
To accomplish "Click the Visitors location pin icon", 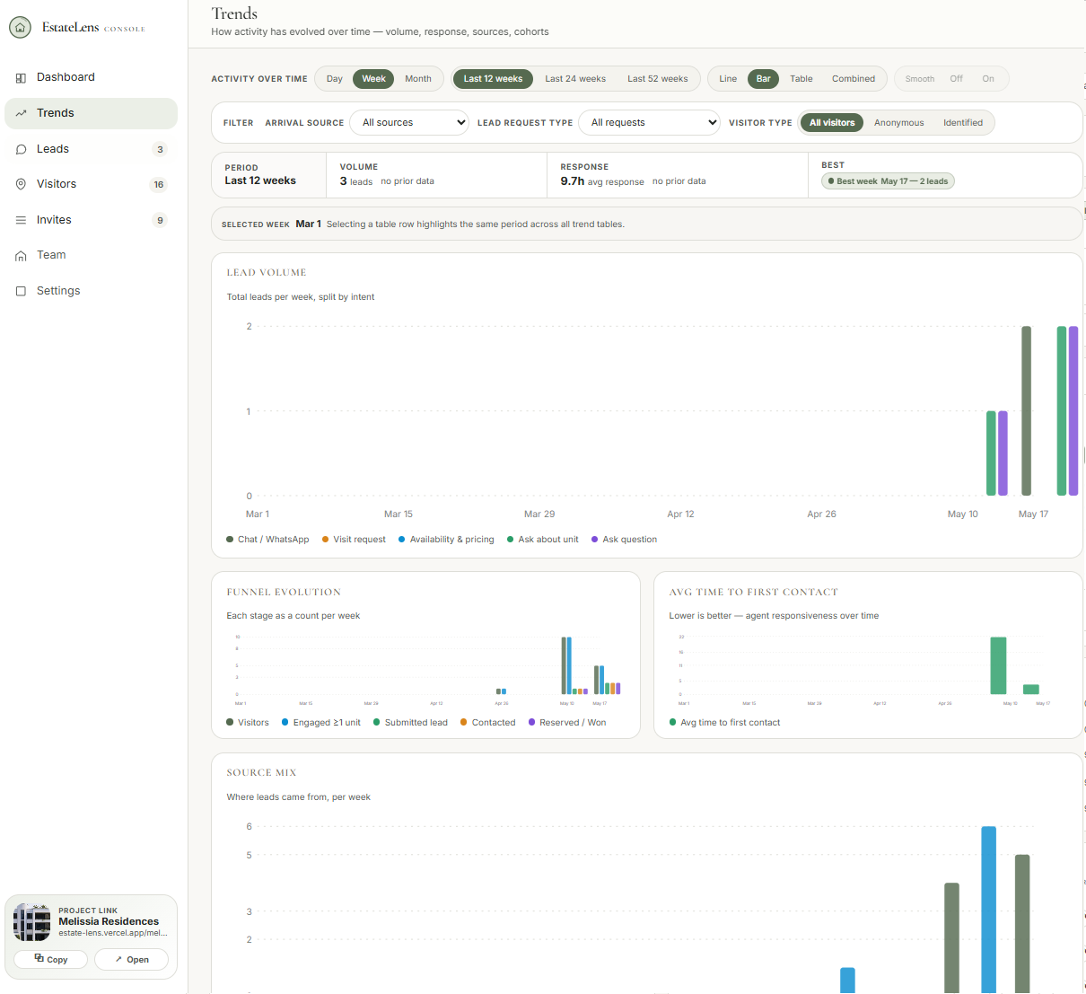I will [21, 184].
